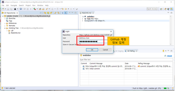Click the Back navigation arrow icon
Screen dimensions: 176x91
[x=66, y=9]
